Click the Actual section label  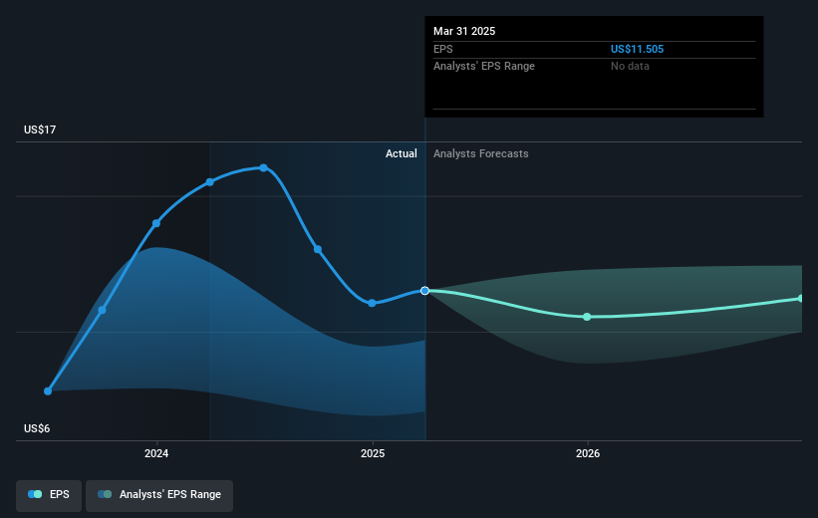pos(402,153)
